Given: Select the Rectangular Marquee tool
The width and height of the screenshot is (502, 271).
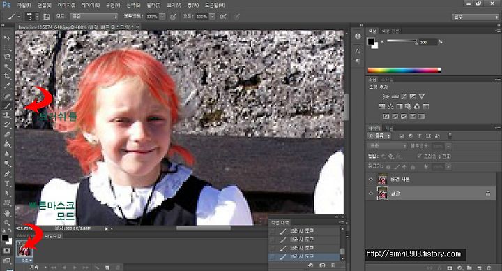Looking at the screenshot, I should 7,47.
